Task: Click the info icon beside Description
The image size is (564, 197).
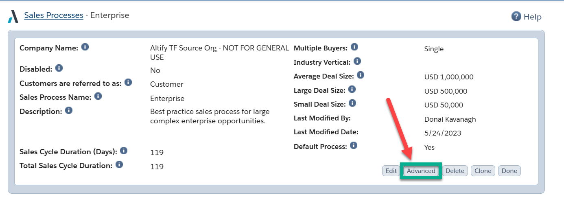Action: tap(69, 110)
